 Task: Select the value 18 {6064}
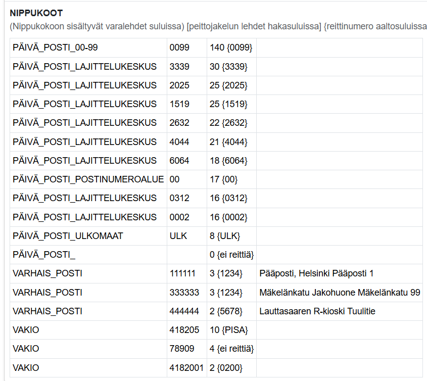[x=228, y=161]
